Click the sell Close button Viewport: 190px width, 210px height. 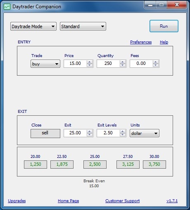[x=45, y=133]
